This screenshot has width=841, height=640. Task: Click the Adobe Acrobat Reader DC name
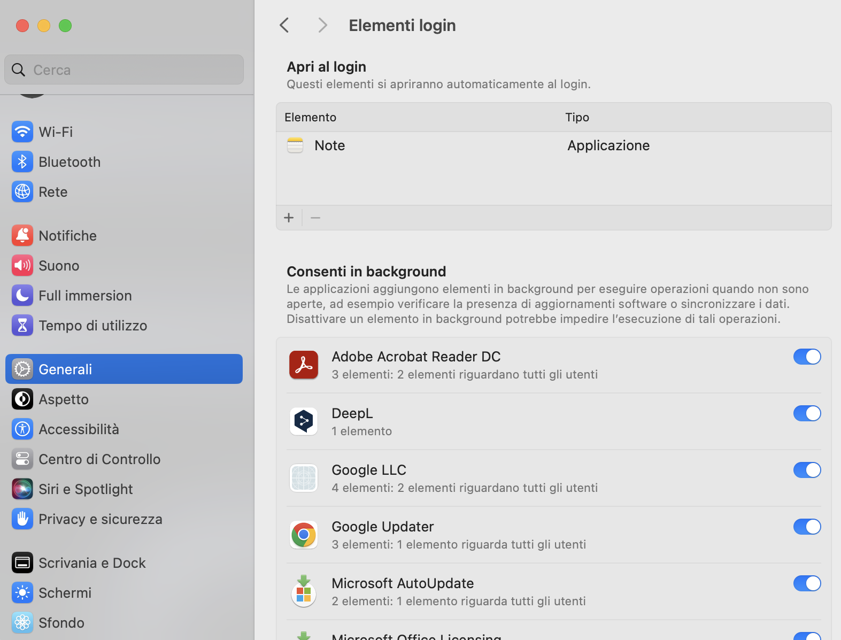click(x=416, y=357)
